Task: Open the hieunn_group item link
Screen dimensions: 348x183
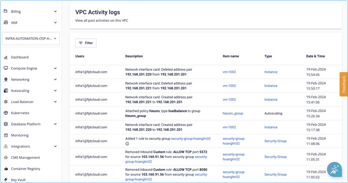Action: pos(233,113)
